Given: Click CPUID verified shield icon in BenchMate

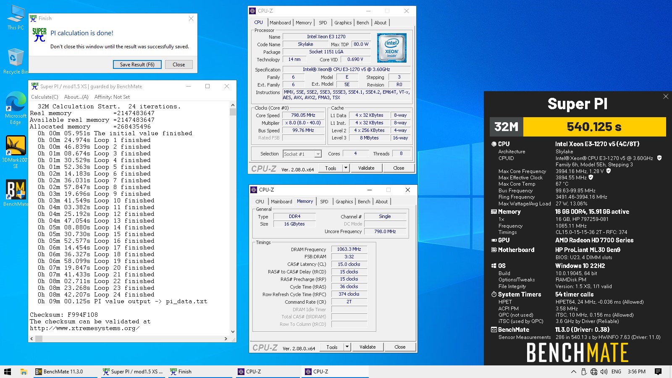Looking at the screenshot, I should pyautogui.click(x=659, y=158).
